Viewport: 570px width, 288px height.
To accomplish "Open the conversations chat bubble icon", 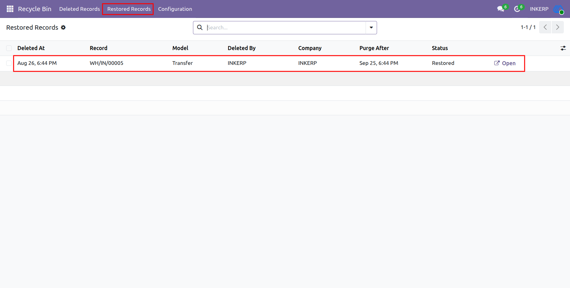I will tap(501, 9).
